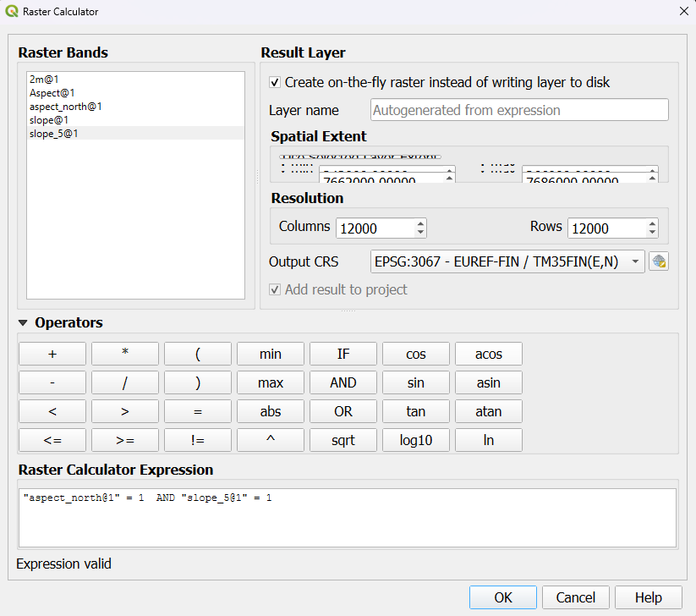Insert the max function
This screenshot has width=696, height=616.
coord(271,382)
